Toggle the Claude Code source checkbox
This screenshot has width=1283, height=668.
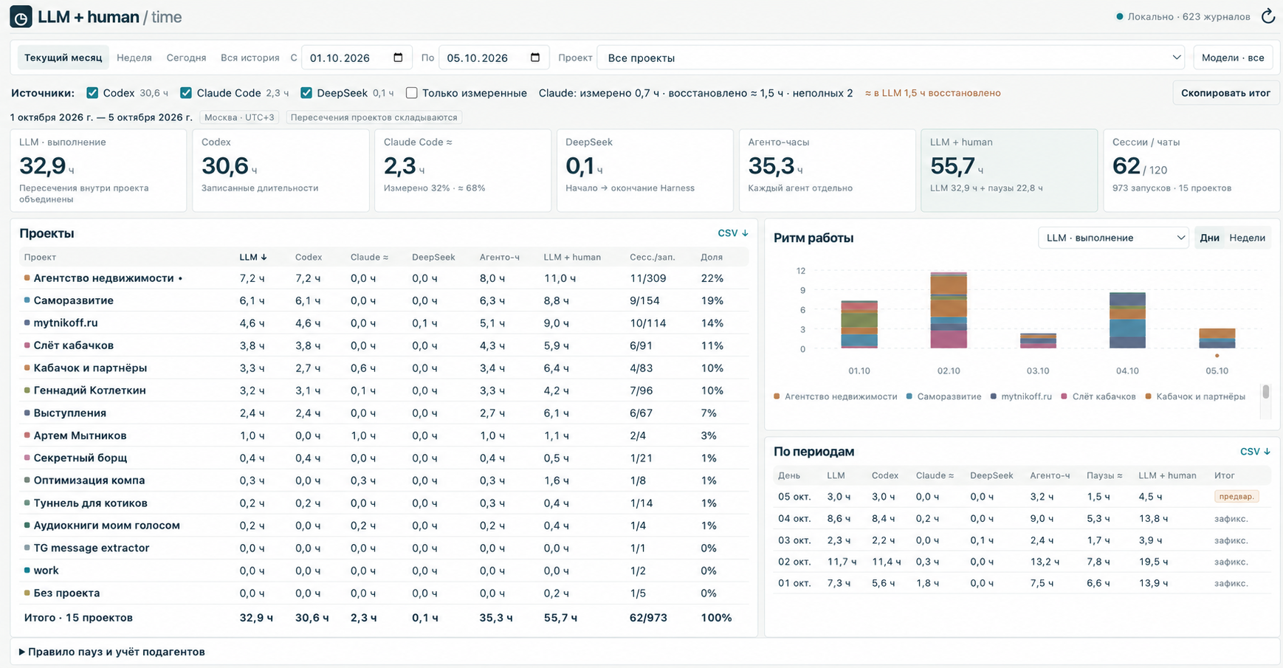(x=186, y=93)
